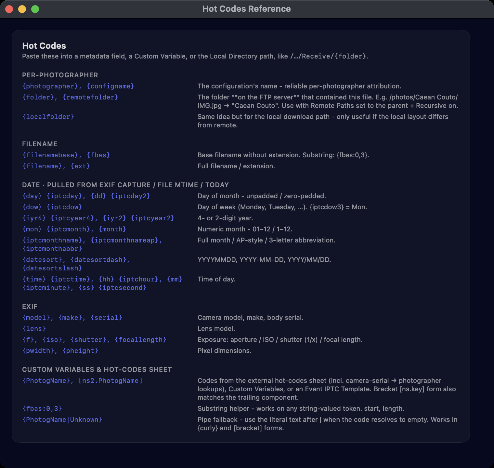The width and height of the screenshot is (494, 468).
Task: Click the '{iptcmonthabbr}' code
Action: [x=52, y=249]
